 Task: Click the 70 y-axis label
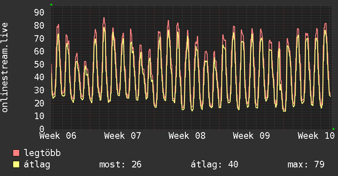(39, 38)
